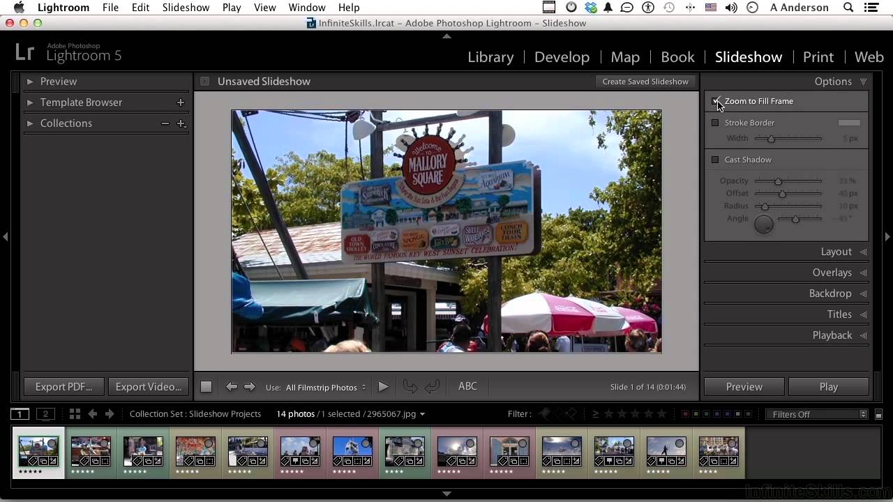Click rating comparison symbol in filter bar
Screen dimensions: 893x502
(595, 414)
